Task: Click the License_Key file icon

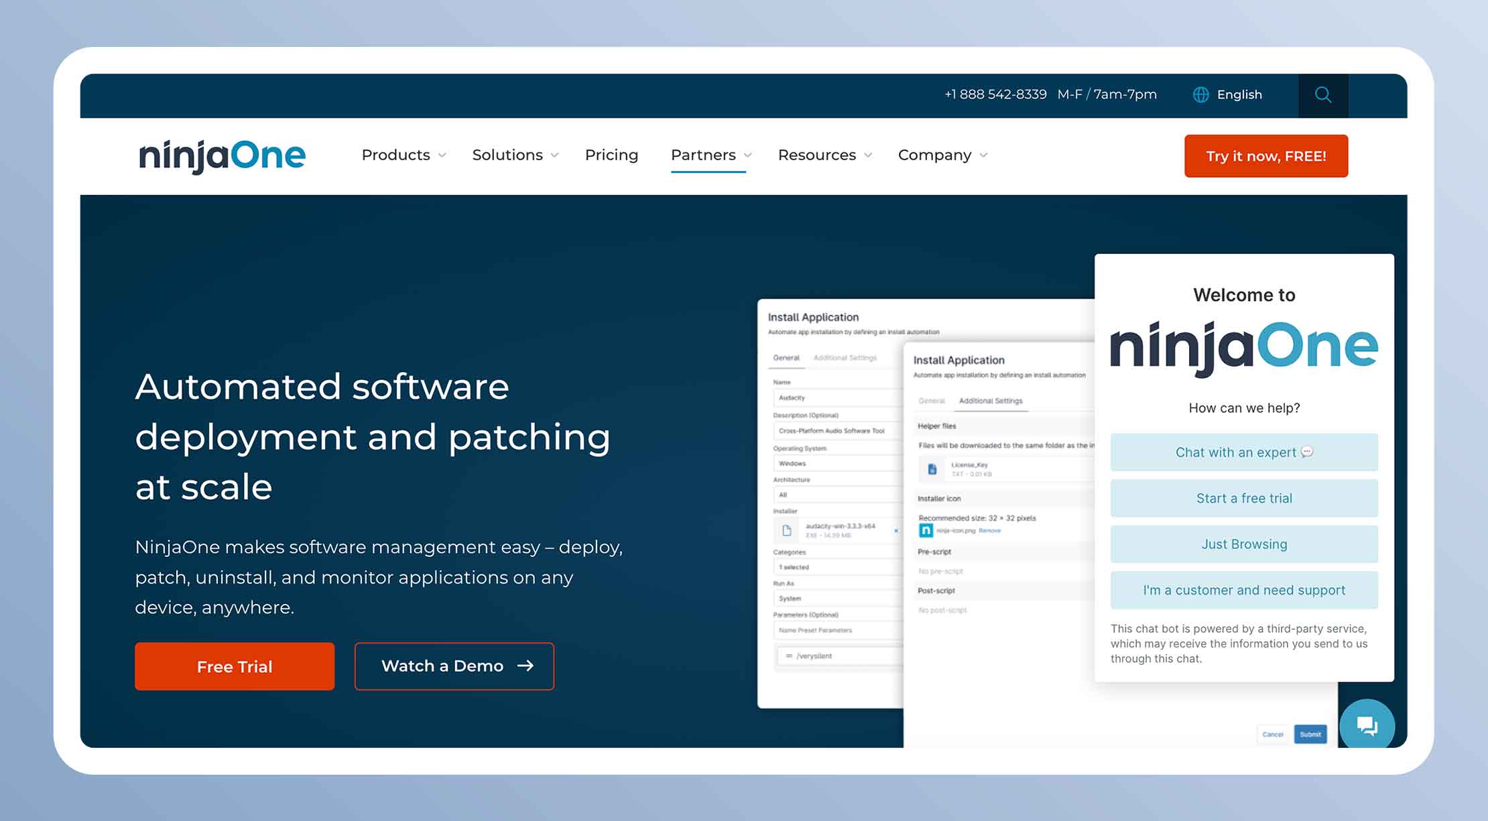Action: [932, 469]
